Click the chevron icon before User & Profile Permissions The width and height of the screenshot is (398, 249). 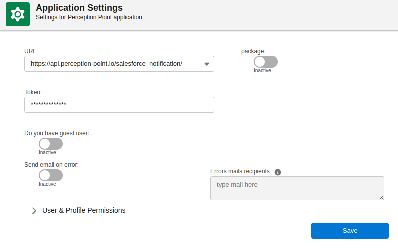click(x=34, y=211)
